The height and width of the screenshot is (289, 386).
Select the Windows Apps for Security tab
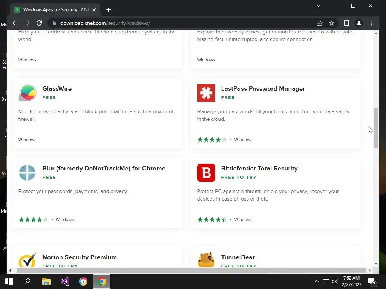click(55, 10)
